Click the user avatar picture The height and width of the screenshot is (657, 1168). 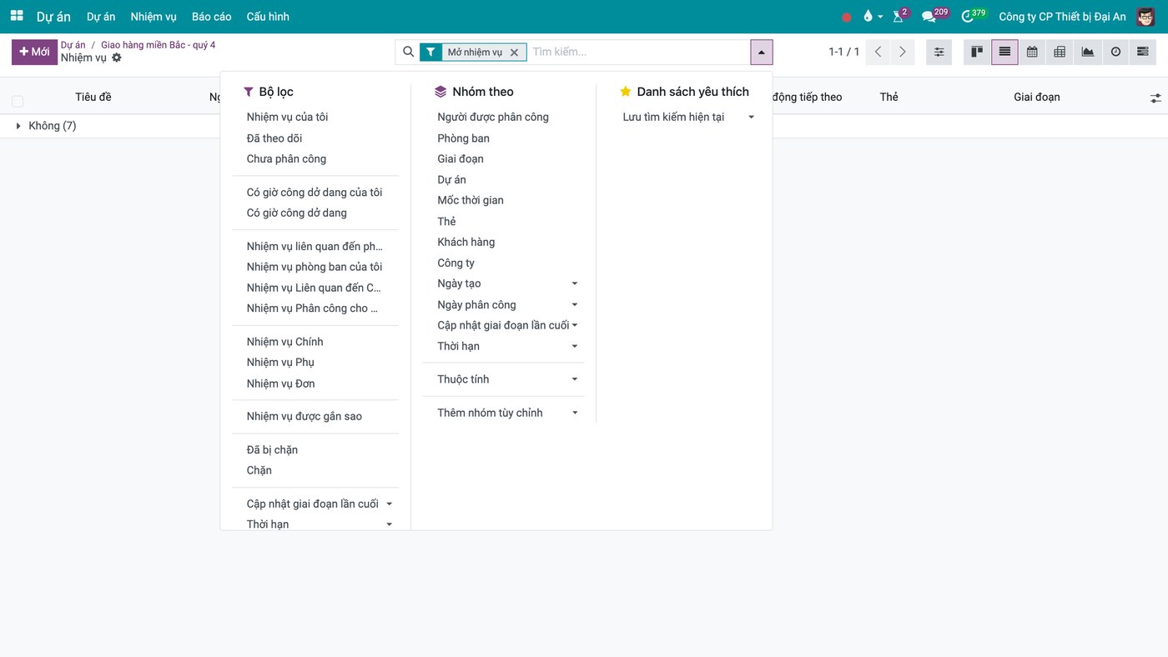(x=1145, y=17)
